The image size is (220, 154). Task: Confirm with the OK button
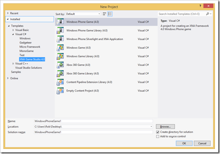184,143
